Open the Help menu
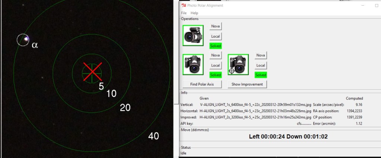The height and width of the screenshot is (158, 381). tap(194, 13)
